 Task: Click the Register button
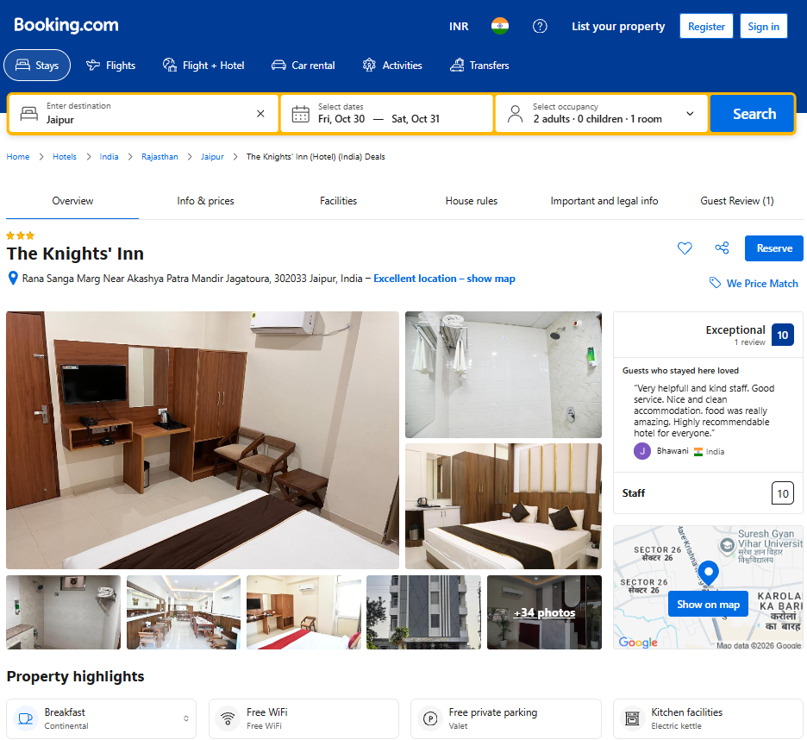pos(706,26)
